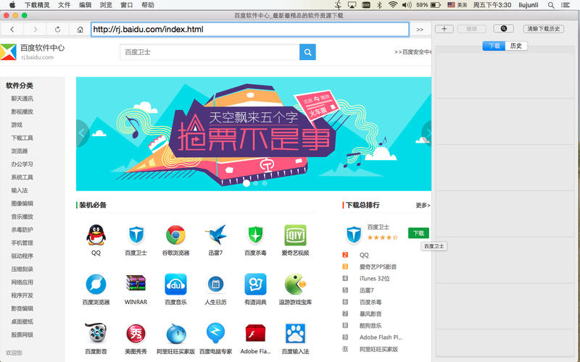Add a new download with plus button
Image resolution: width=580 pixels, height=362 pixels.
click(444, 28)
